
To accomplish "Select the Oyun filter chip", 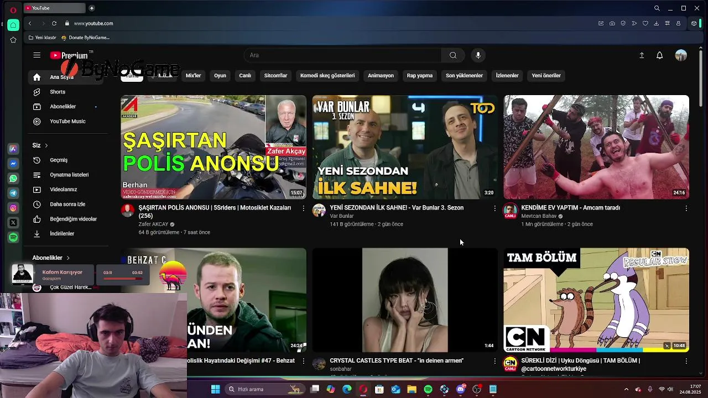I will [220, 76].
